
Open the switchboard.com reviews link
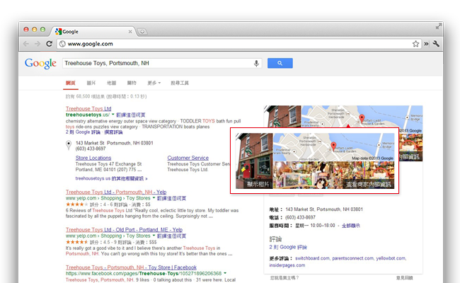pos(312,258)
